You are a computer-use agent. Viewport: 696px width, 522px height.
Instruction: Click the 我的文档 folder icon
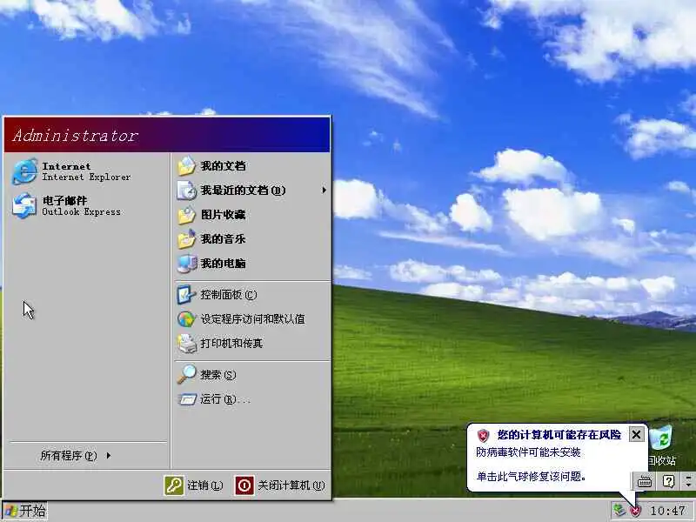click(186, 166)
